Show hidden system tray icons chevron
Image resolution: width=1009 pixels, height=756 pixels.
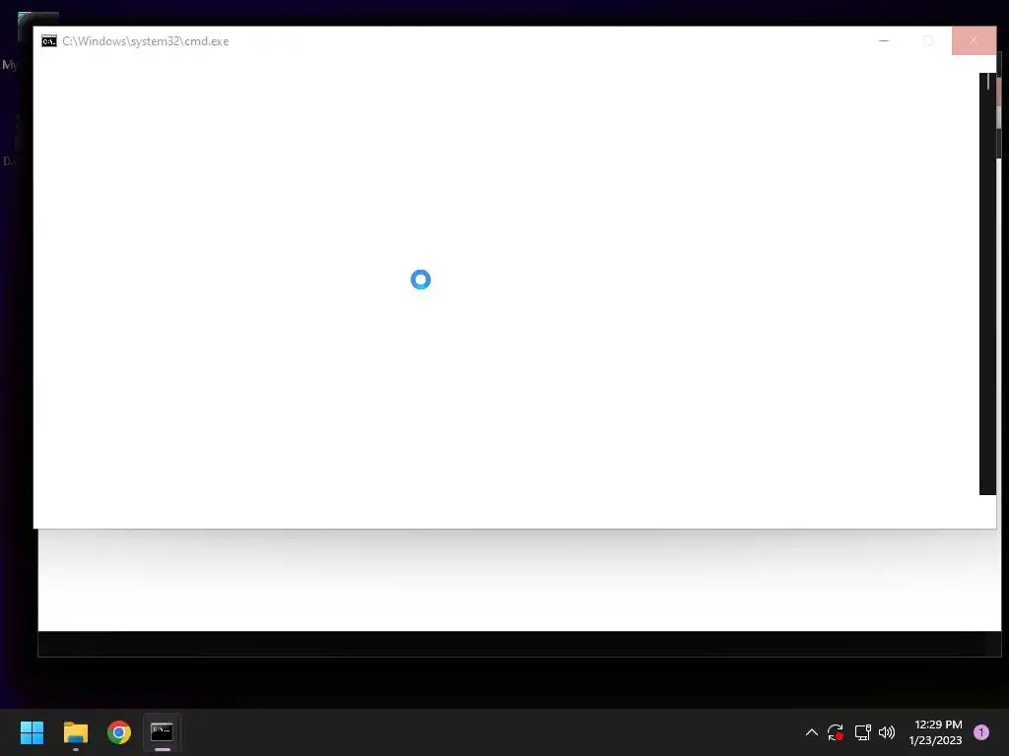812,732
